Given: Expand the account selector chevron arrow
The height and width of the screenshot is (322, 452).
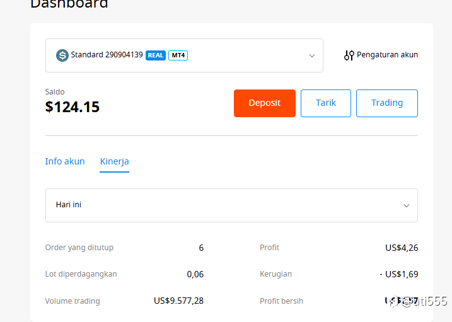Looking at the screenshot, I should tap(311, 55).
